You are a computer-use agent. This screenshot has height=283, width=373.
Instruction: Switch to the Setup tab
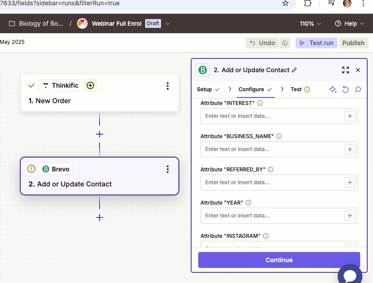pos(208,89)
